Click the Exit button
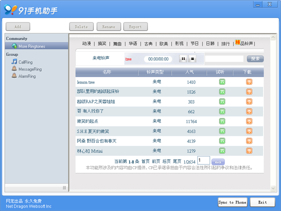281x211 pixels. pyautogui.click(x=263, y=202)
